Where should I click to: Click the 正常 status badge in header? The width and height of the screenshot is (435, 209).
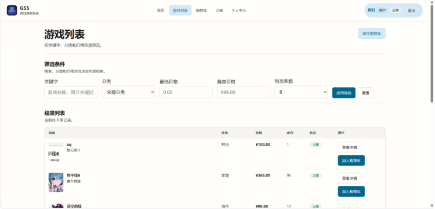click(396, 10)
